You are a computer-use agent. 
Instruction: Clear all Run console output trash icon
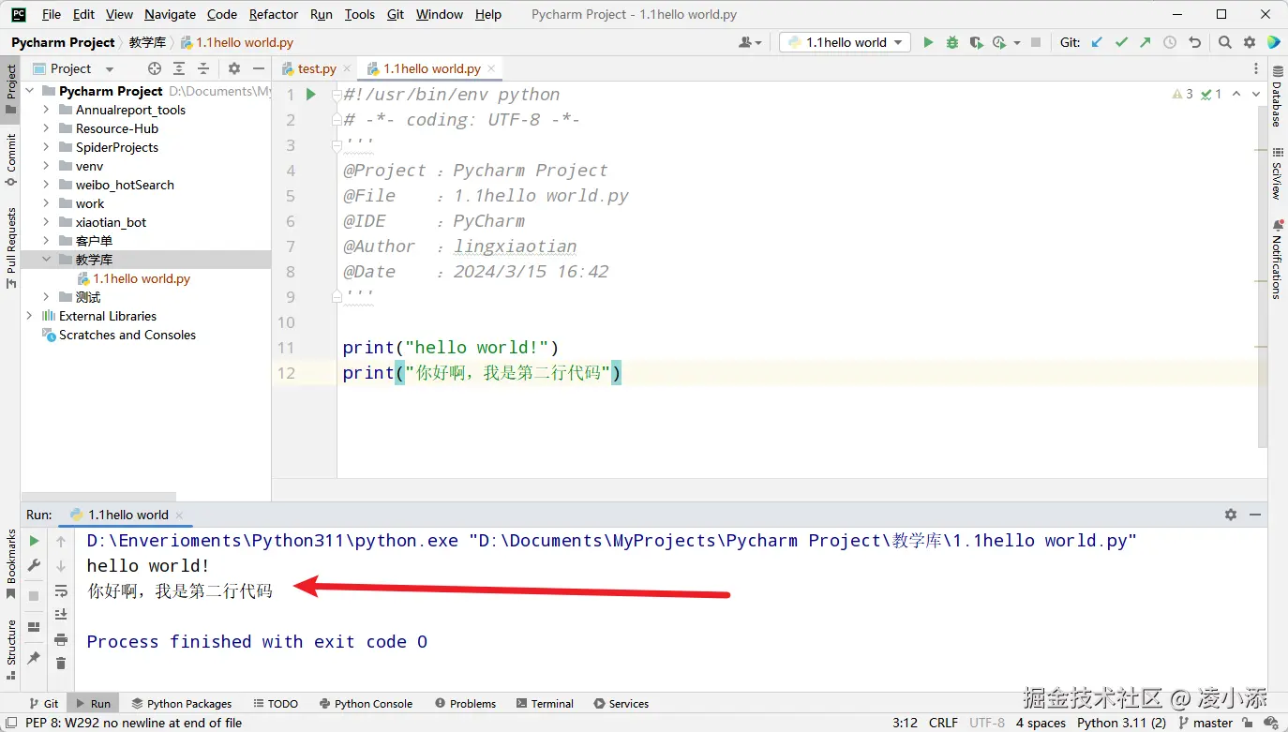click(61, 664)
